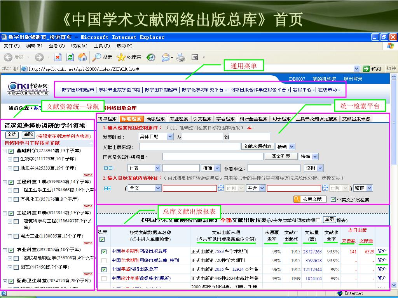Click the 清除 button
398x298 pixels.
[x=28, y=135]
